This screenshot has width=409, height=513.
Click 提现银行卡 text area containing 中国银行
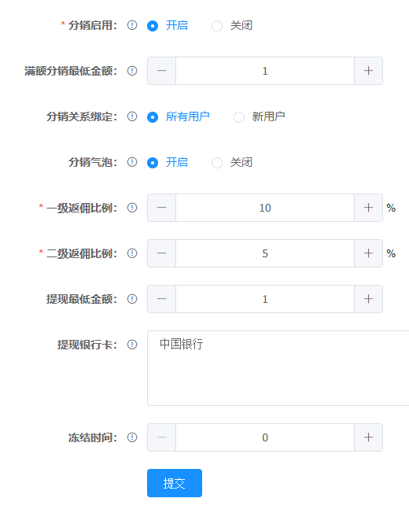click(278, 368)
